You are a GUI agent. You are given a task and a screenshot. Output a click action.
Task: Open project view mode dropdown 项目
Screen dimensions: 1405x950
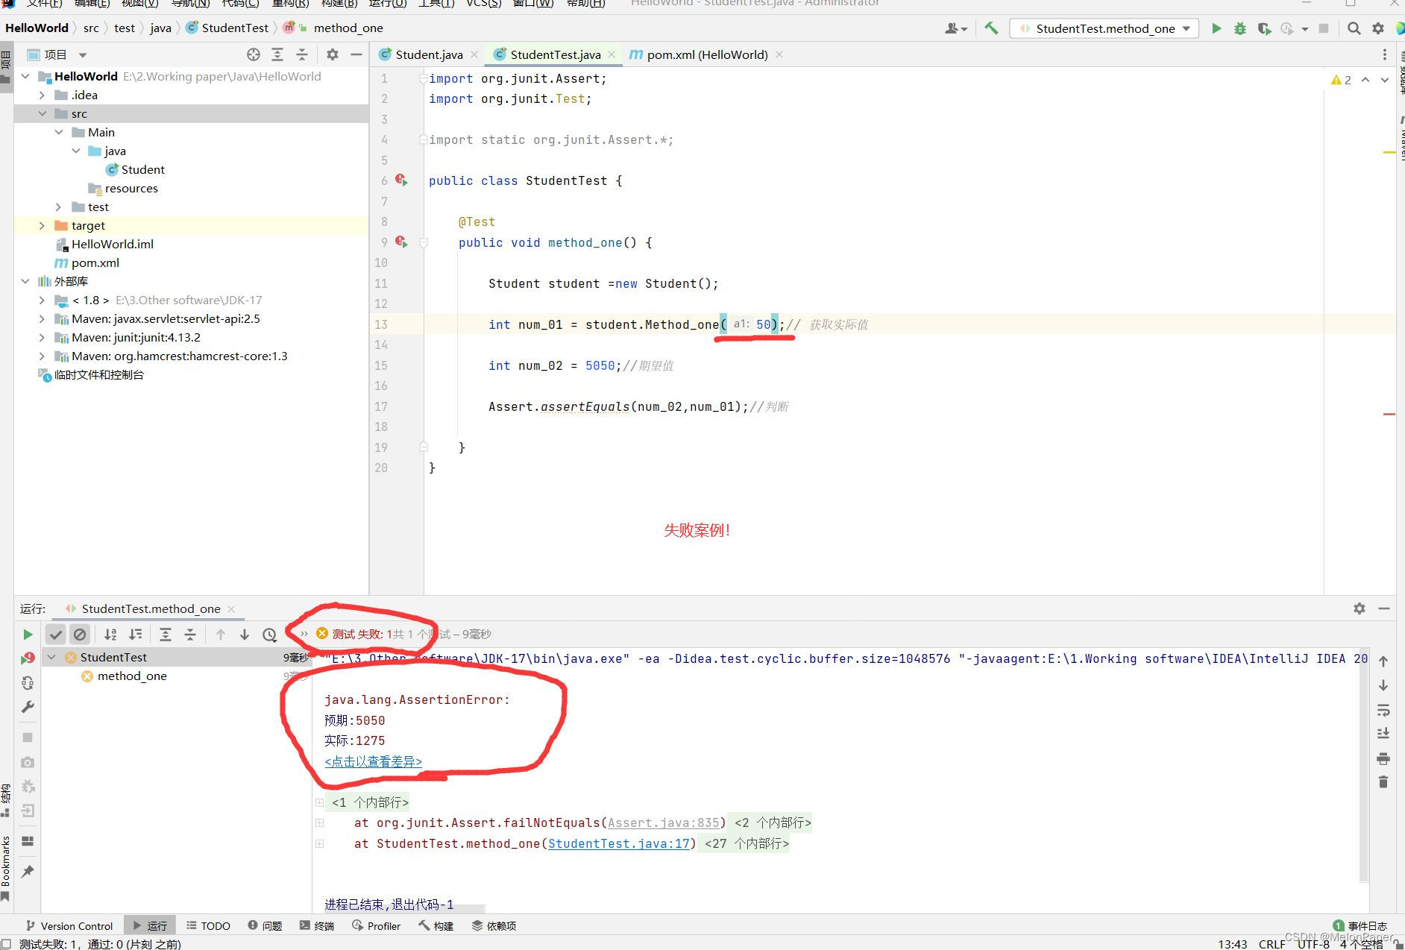(57, 54)
